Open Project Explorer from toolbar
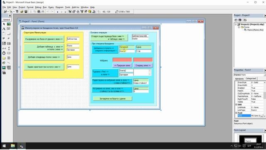Viewport: 266px width, 150px height. pyautogui.click(x=70, y=12)
